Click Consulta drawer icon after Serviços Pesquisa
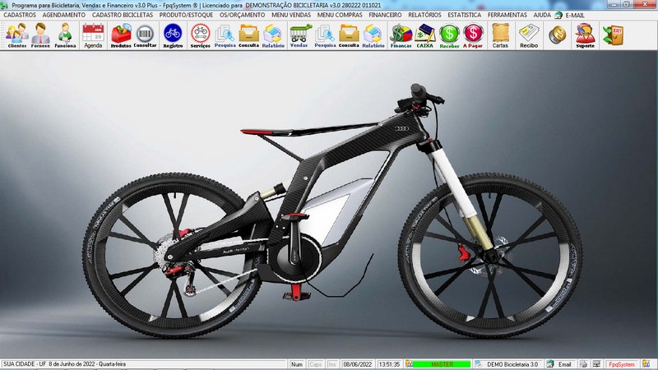 point(249,35)
